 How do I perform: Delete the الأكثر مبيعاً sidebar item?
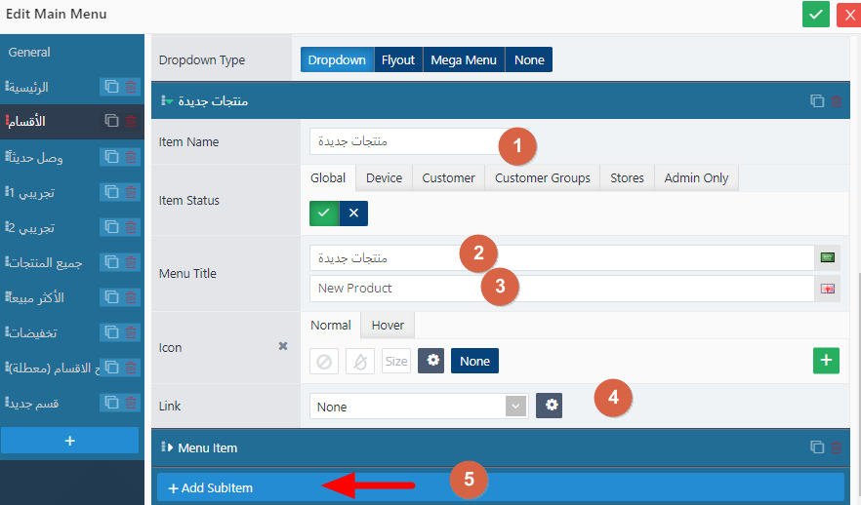(131, 297)
